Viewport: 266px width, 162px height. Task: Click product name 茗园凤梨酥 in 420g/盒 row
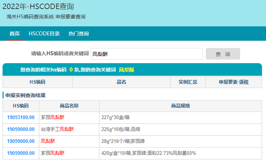click(x=52, y=153)
